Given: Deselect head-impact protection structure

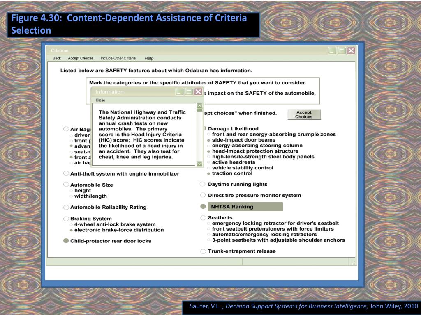Looking at the screenshot, I should point(208,151).
